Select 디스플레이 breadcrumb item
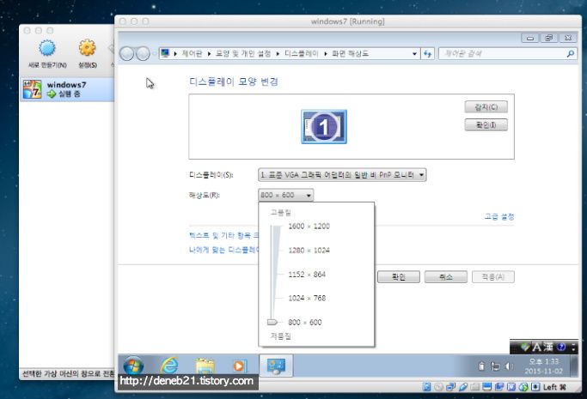This screenshot has width=587, height=399. (302, 53)
